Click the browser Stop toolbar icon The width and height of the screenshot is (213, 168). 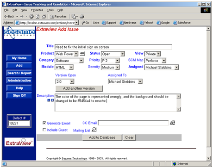[x=31, y=16]
